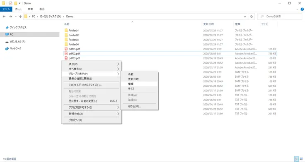Go forward with the forward arrow

tap(11, 17)
